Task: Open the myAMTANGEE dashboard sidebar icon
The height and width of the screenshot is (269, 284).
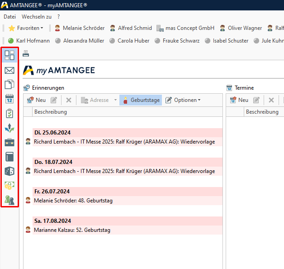Action: (9, 55)
